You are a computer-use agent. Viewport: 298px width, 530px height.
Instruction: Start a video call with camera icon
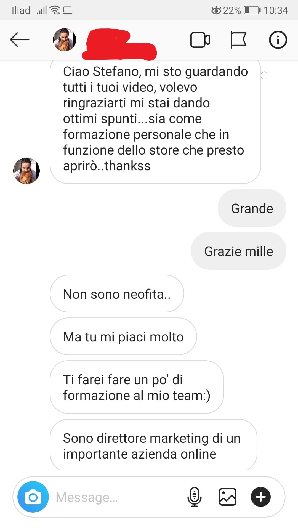tap(200, 40)
